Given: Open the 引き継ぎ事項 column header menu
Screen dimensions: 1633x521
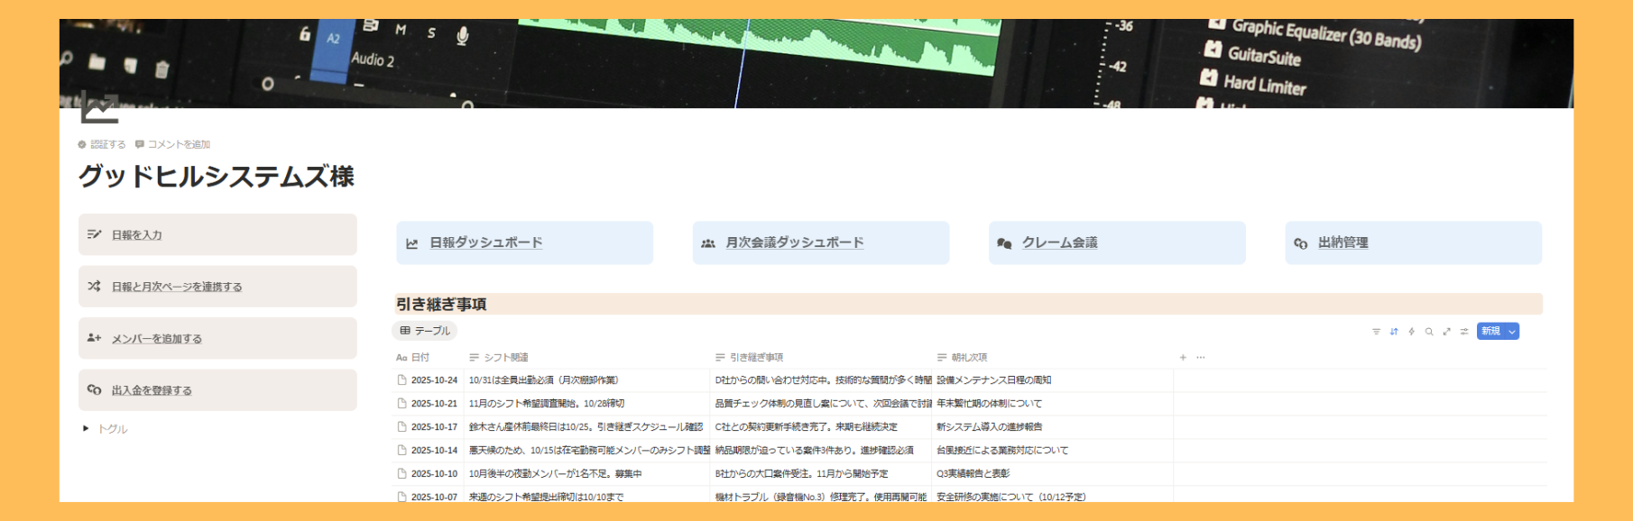Looking at the screenshot, I should [x=749, y=358].
